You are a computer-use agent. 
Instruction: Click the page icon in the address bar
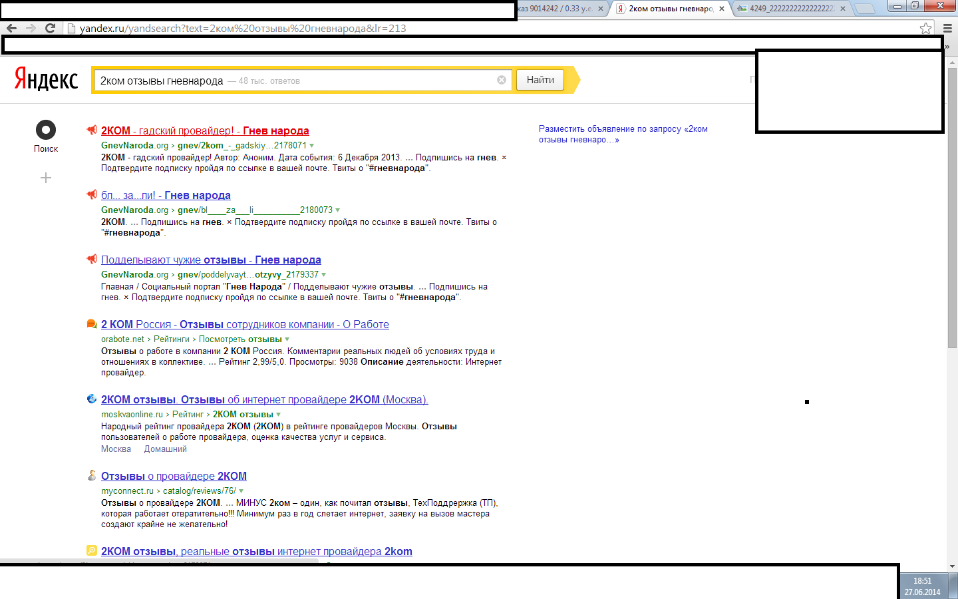coord(72,28)
